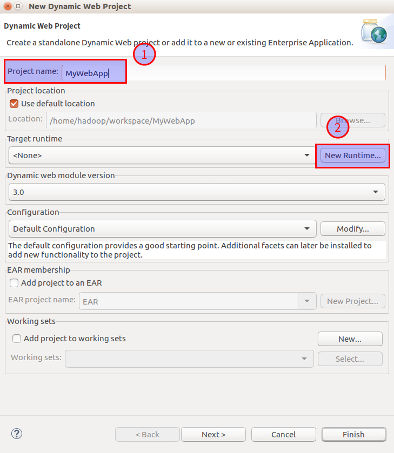Open the Target runtime dropdown
Screen dimensions: 394x453
point(162,155)
